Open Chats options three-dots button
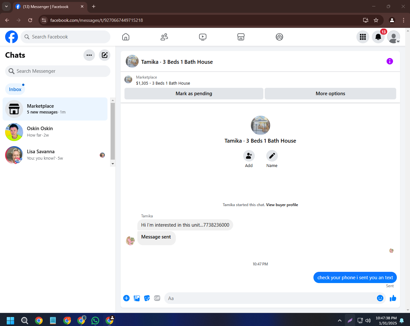Viewport: 410px width, 326px height. click(x=89, y=55)
